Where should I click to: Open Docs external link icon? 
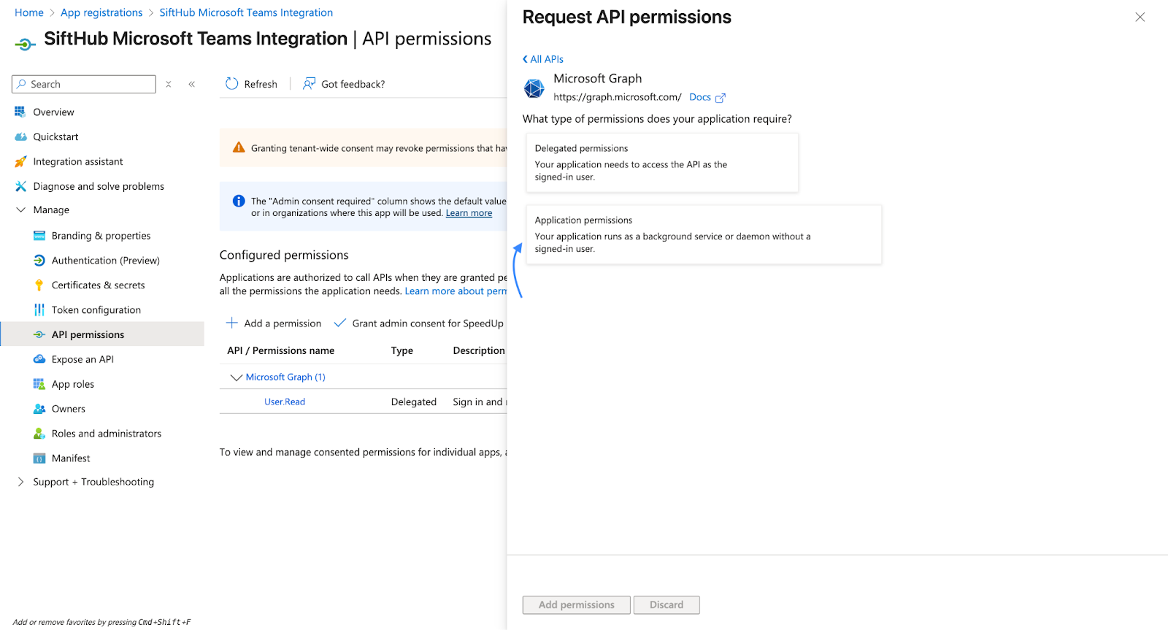(x=721, y=98)
